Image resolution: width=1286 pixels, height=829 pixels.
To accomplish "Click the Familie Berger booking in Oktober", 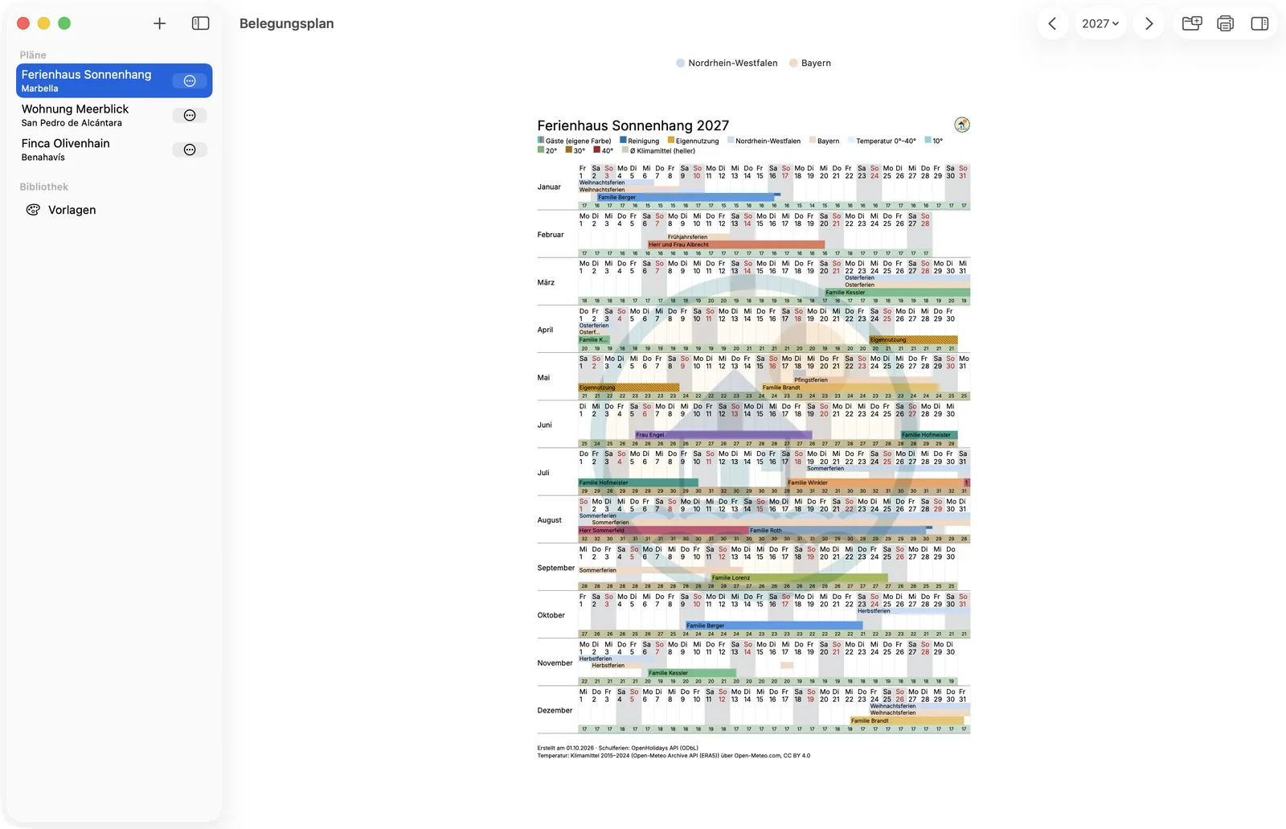I will tap(774, 626).
